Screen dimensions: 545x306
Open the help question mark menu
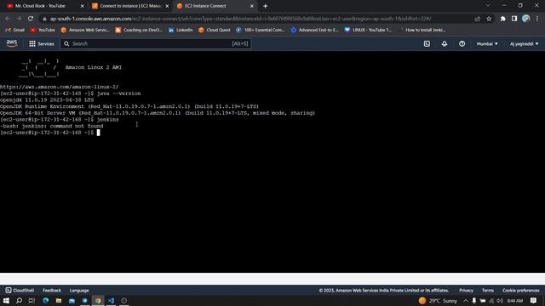pos(462,43)
